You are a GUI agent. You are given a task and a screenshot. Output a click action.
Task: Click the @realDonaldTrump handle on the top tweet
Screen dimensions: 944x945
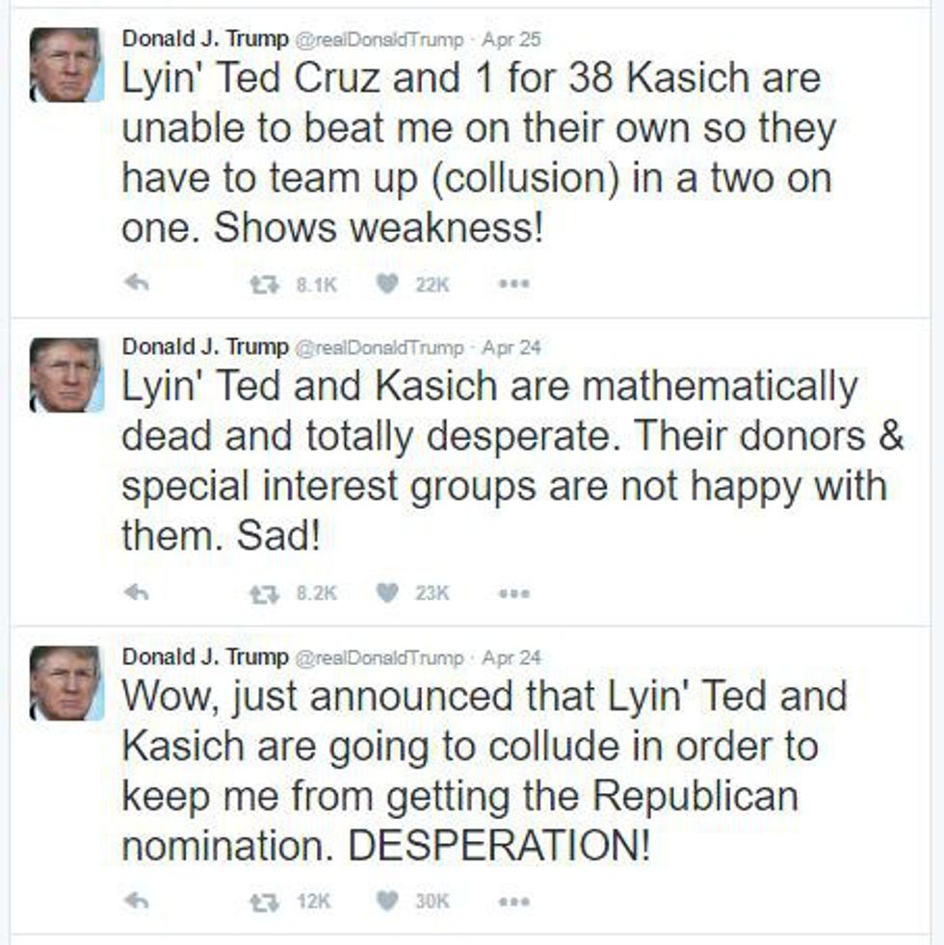pos(379,39)
